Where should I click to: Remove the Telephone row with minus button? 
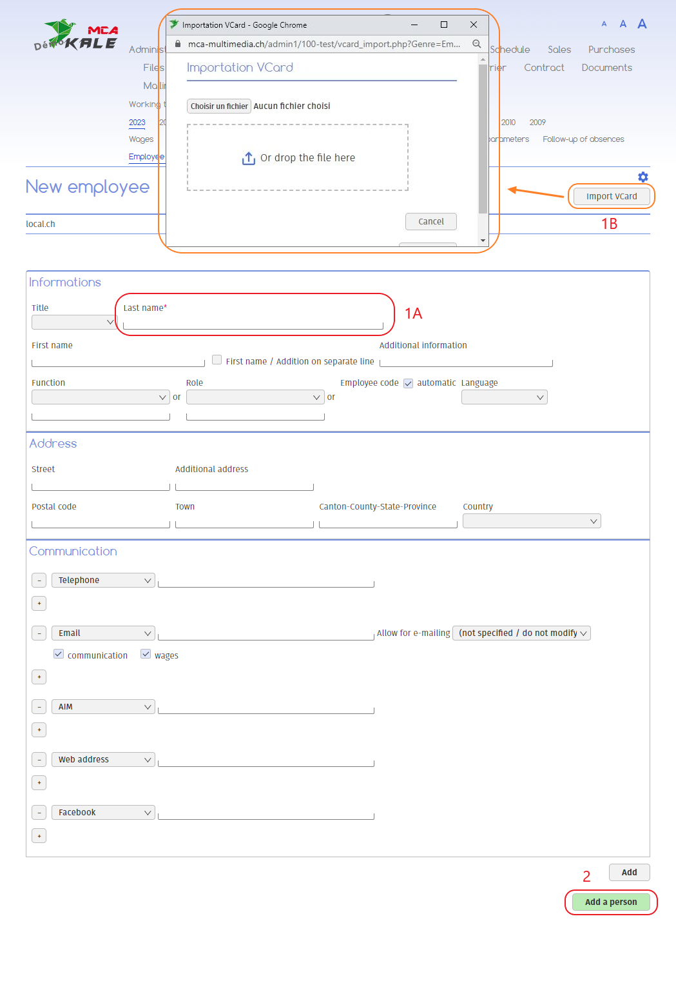click(x=39, y=581)
